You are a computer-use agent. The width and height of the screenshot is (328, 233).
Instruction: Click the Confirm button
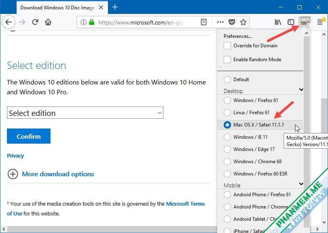(x=29, y=136)
